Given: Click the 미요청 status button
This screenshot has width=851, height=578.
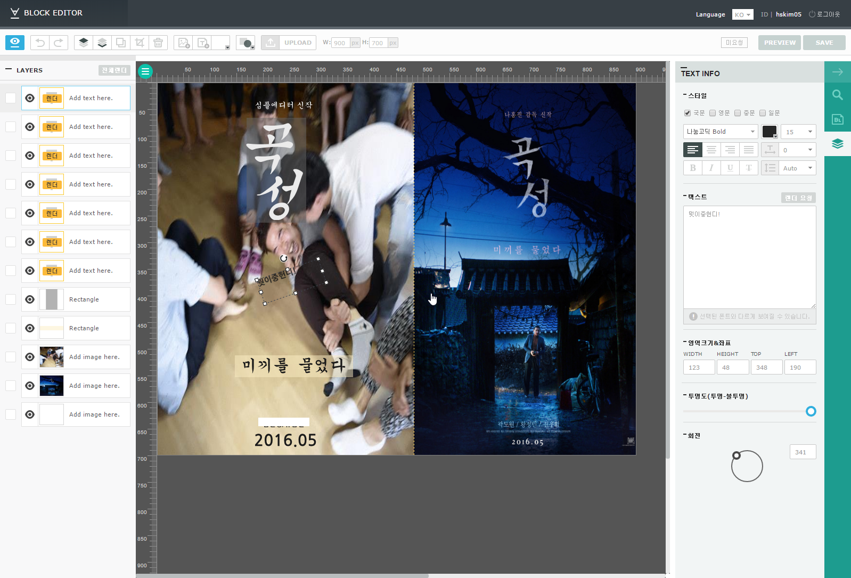Looking at the screenshot, I should pyautogui.click(x=734, y=43).
